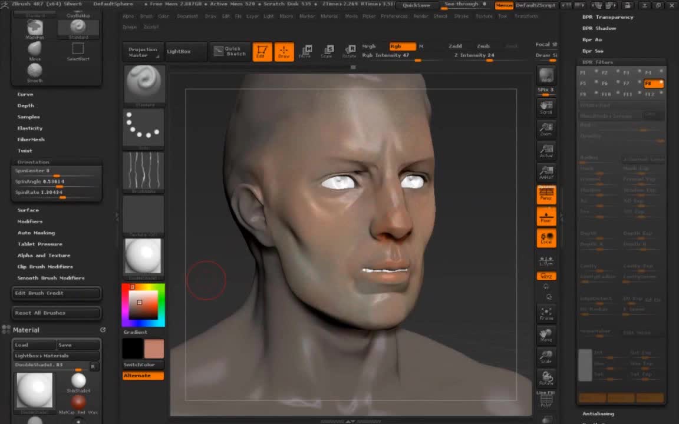Open the texture selection thumbnail
The width and height of the screenshot is (679, 424).
coord(144,215)
